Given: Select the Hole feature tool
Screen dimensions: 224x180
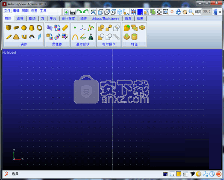Looking at the screenshot, I should point(142,28).
